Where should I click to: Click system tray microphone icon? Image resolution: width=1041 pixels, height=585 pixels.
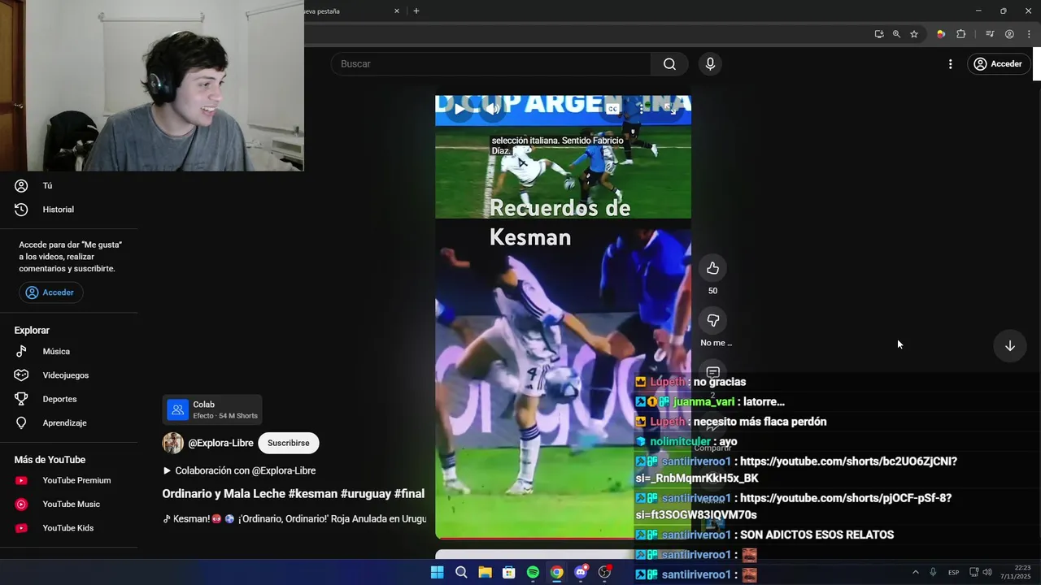933,572
